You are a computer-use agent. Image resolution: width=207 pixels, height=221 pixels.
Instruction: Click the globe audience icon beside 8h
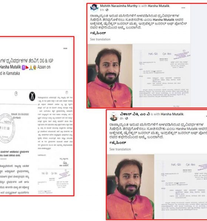coord(126,118)
